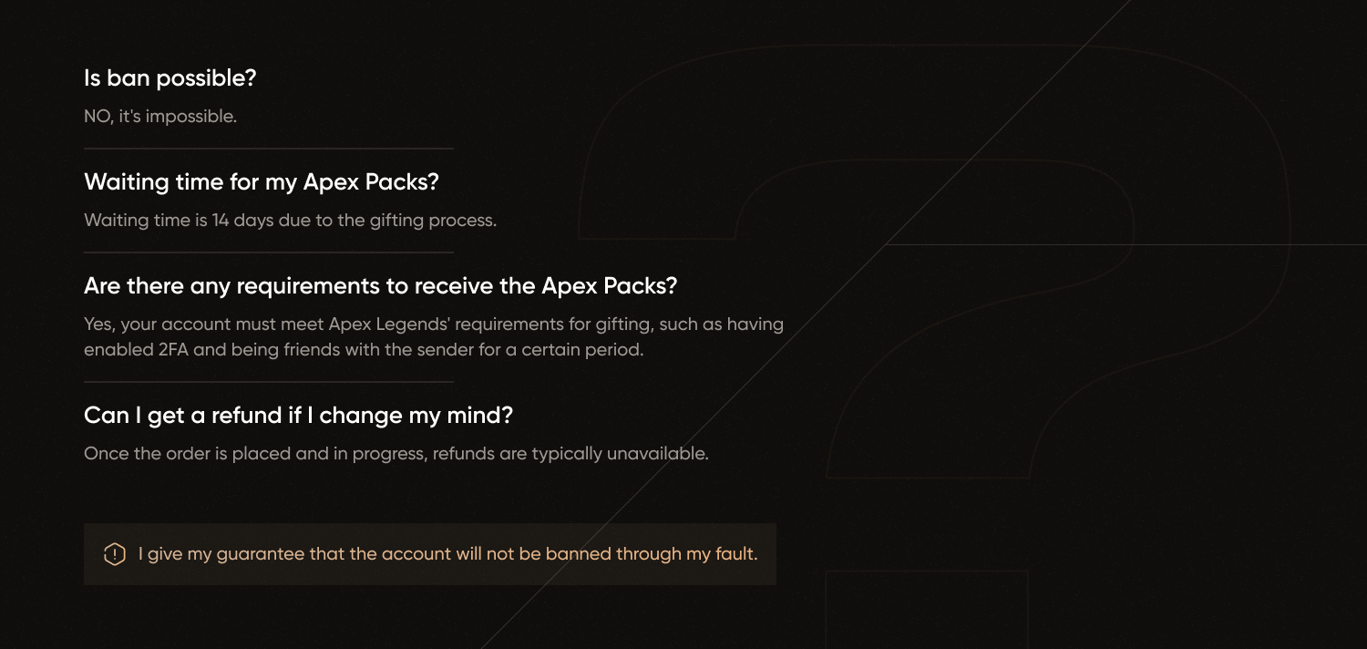Click the divider below "NO, it's impossible."

(x=269, y=149)
